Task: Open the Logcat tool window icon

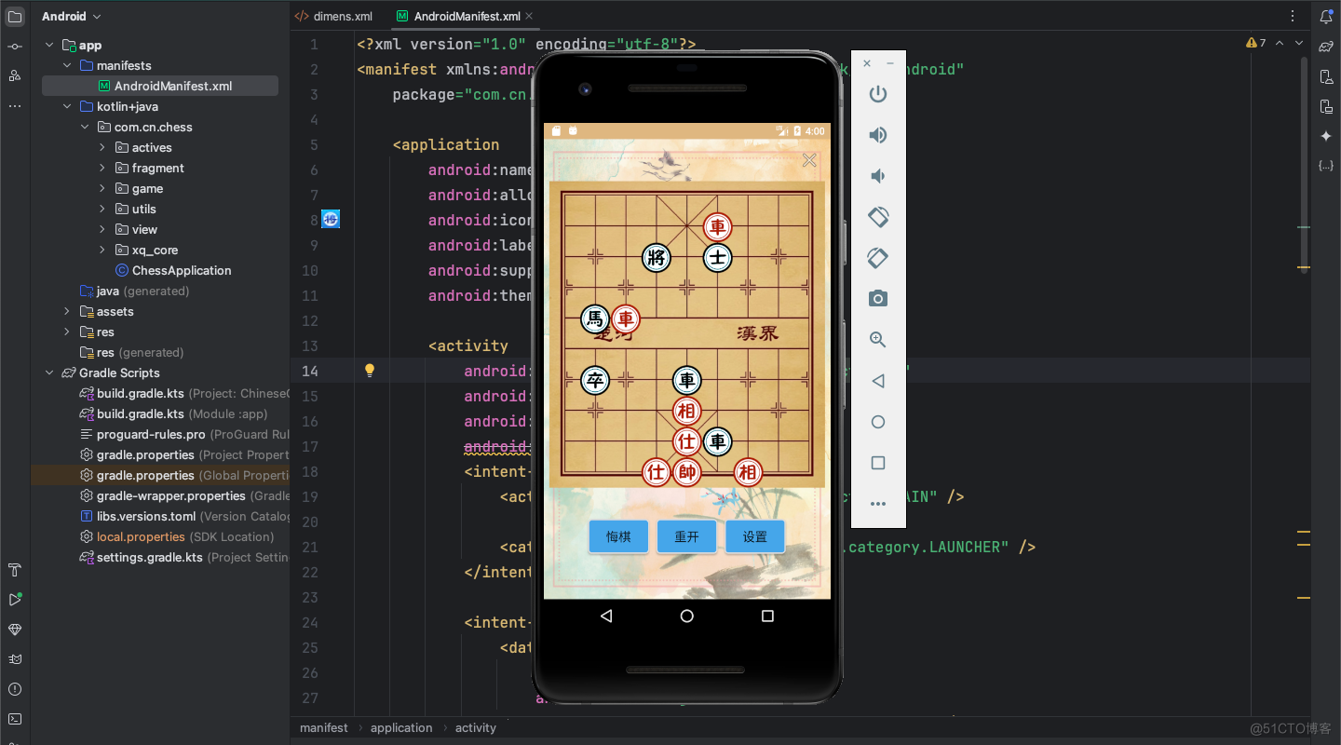Action: (15, 659)
